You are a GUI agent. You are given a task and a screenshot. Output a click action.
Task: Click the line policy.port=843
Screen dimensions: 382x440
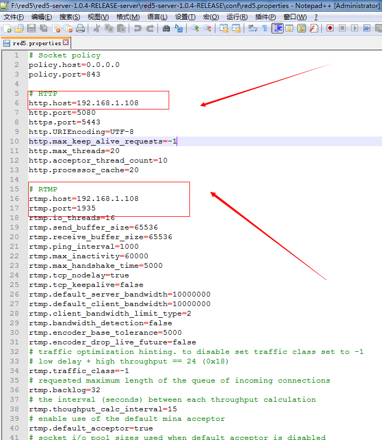click(x=64, y=74)
